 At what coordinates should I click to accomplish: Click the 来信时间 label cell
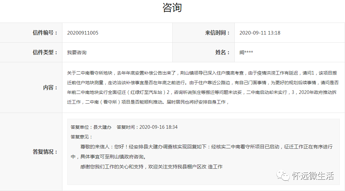click(217, 33)
